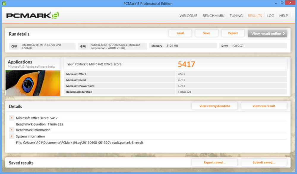Select the RESULTS tab
297x174 pixels.
pyautogui.click(x=255, y=16)
